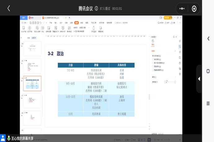Switch to the 大纲 outline tab

point(29,38)
